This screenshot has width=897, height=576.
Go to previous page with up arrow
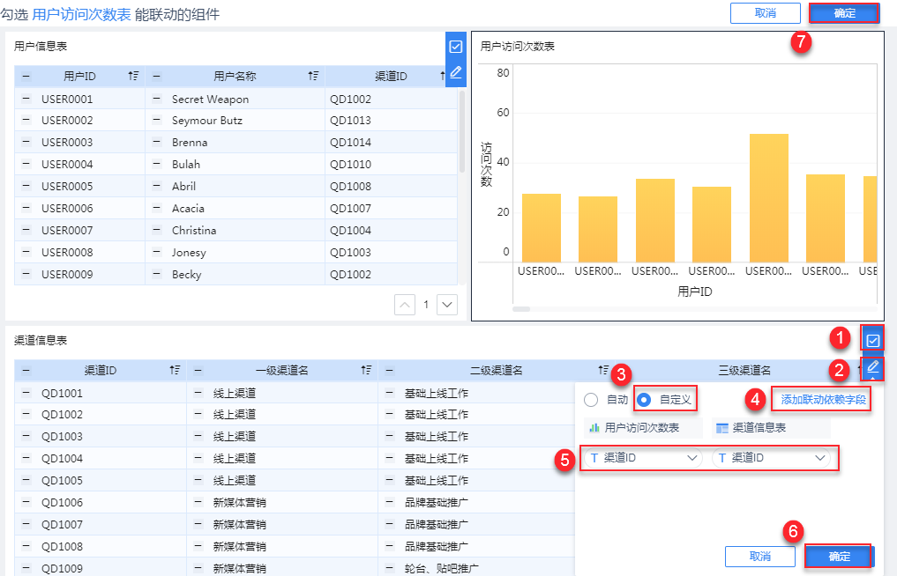pyautogui.click(x=405, y=305)
